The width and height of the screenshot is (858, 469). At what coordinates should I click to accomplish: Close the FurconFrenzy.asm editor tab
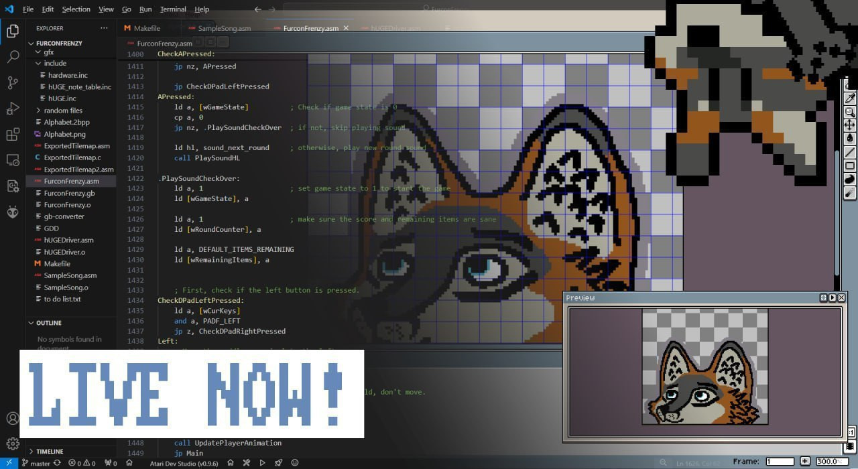(346, 28)
